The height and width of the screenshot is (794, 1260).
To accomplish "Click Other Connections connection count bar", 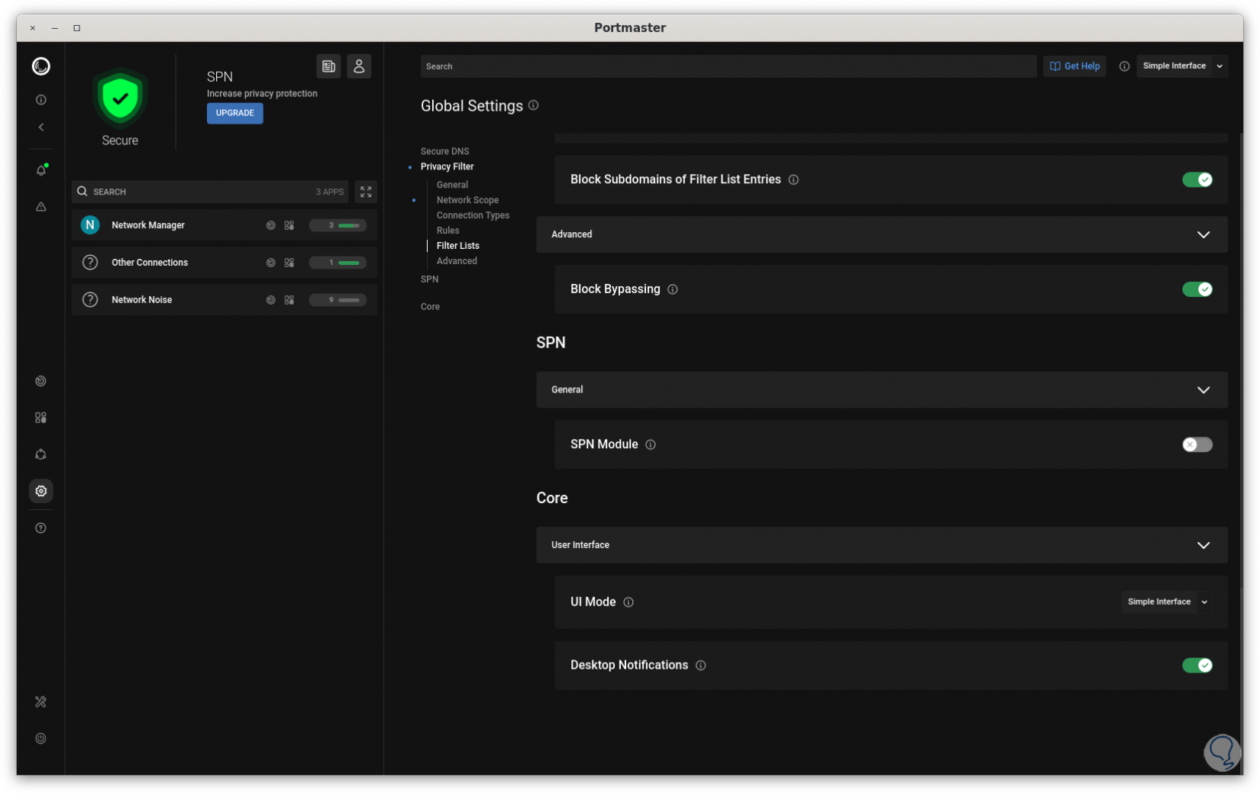I will tap(338, 263).
